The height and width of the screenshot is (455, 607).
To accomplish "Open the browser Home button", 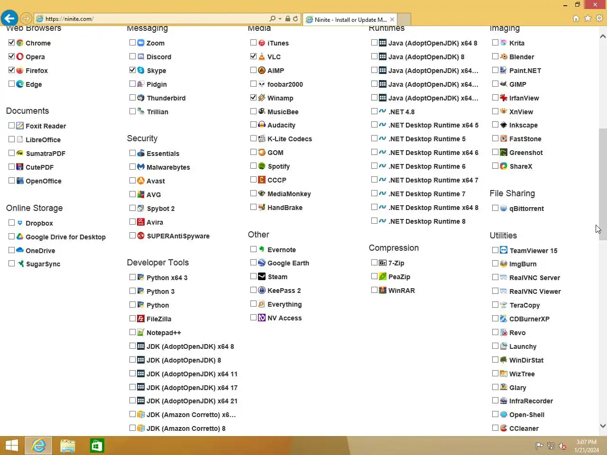I will click(576, 18).
